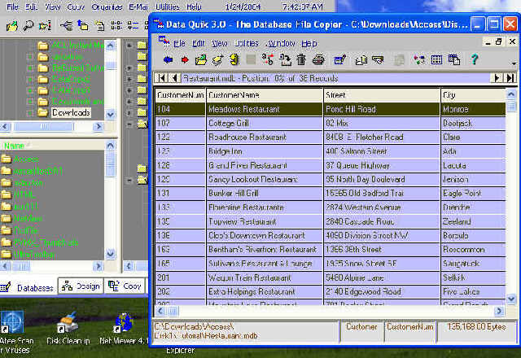521x358 pixels.
Task: Open the Organize menu in back window
Action: [107, 7]
